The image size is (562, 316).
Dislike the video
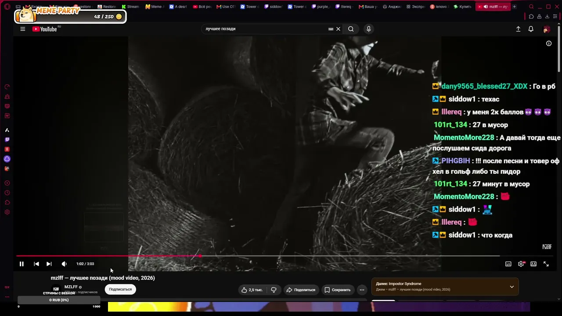pyautogui.click(x=274, y=290)
